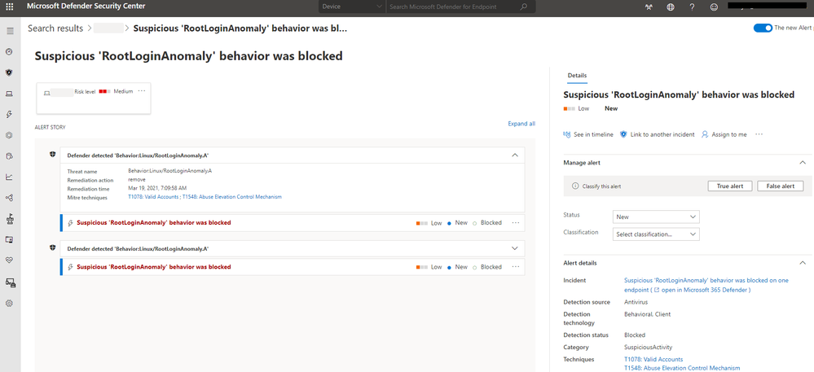Click the 'Behavioral, Client' detection technology value
Viewport: 814px width, 372px height.
[x=647, y=314]
